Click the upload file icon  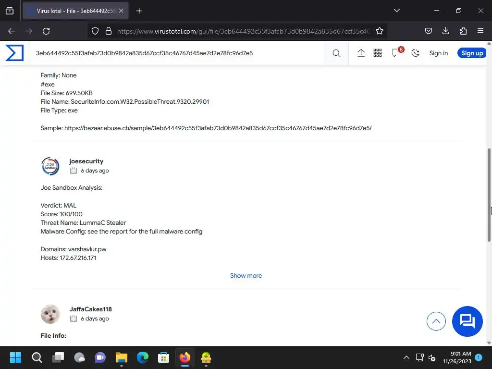(361, 53)
